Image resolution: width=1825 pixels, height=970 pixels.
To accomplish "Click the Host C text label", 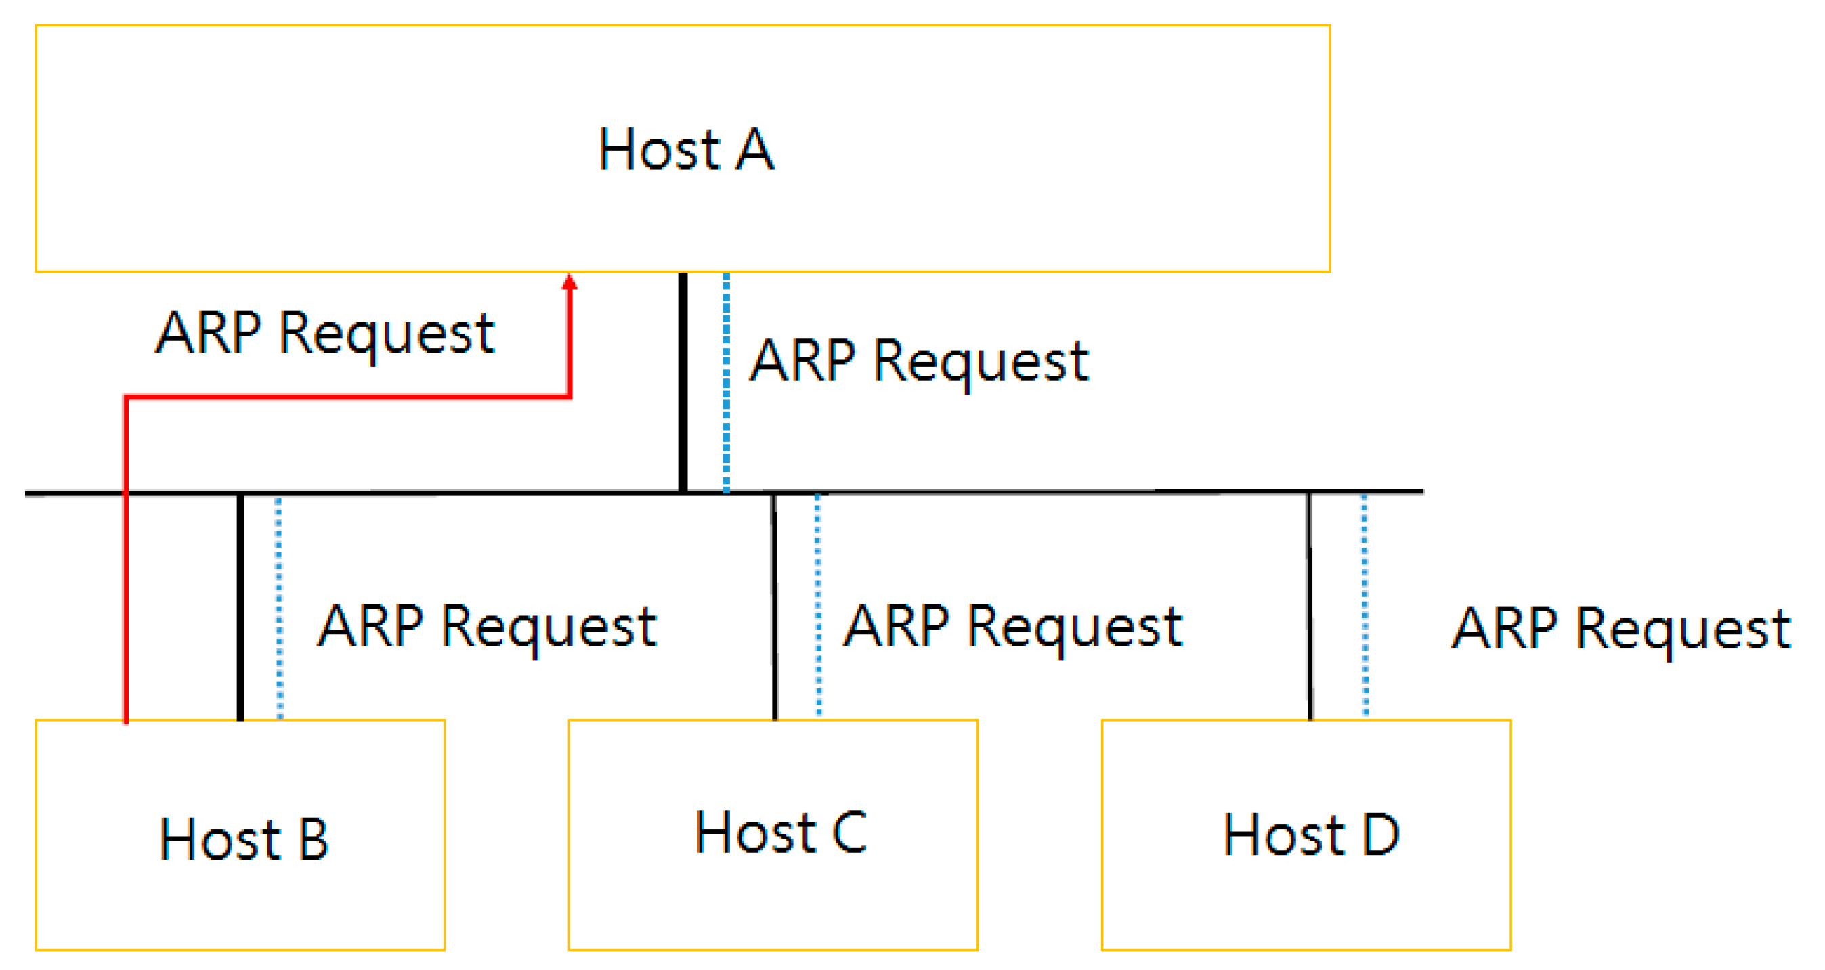I will click(780, 833).
